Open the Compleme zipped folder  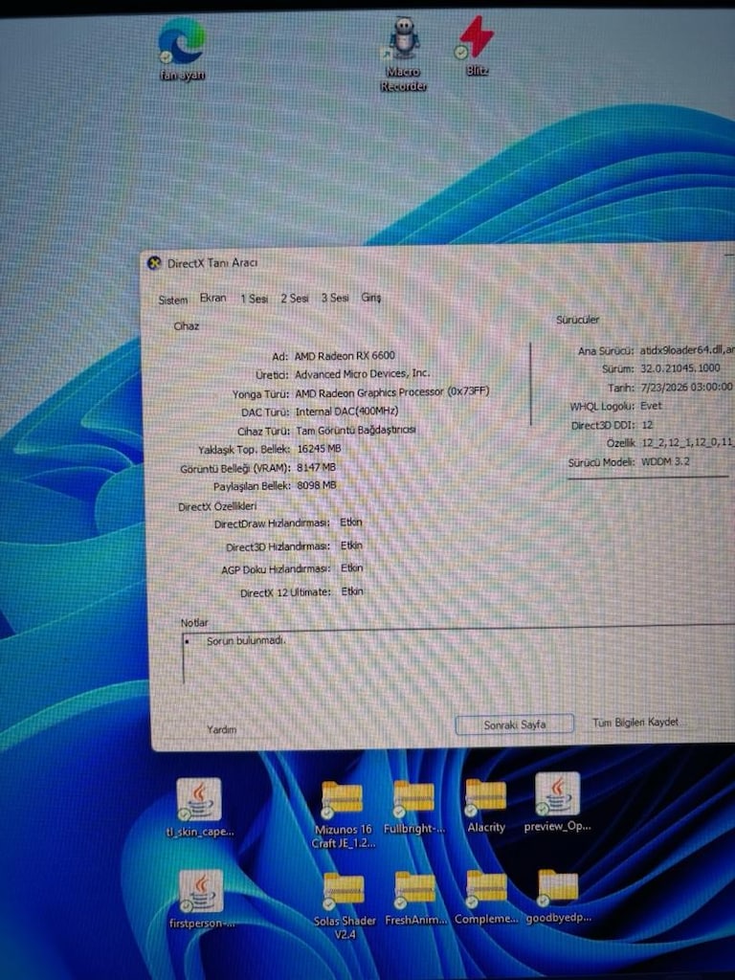[x=486, y=898]
